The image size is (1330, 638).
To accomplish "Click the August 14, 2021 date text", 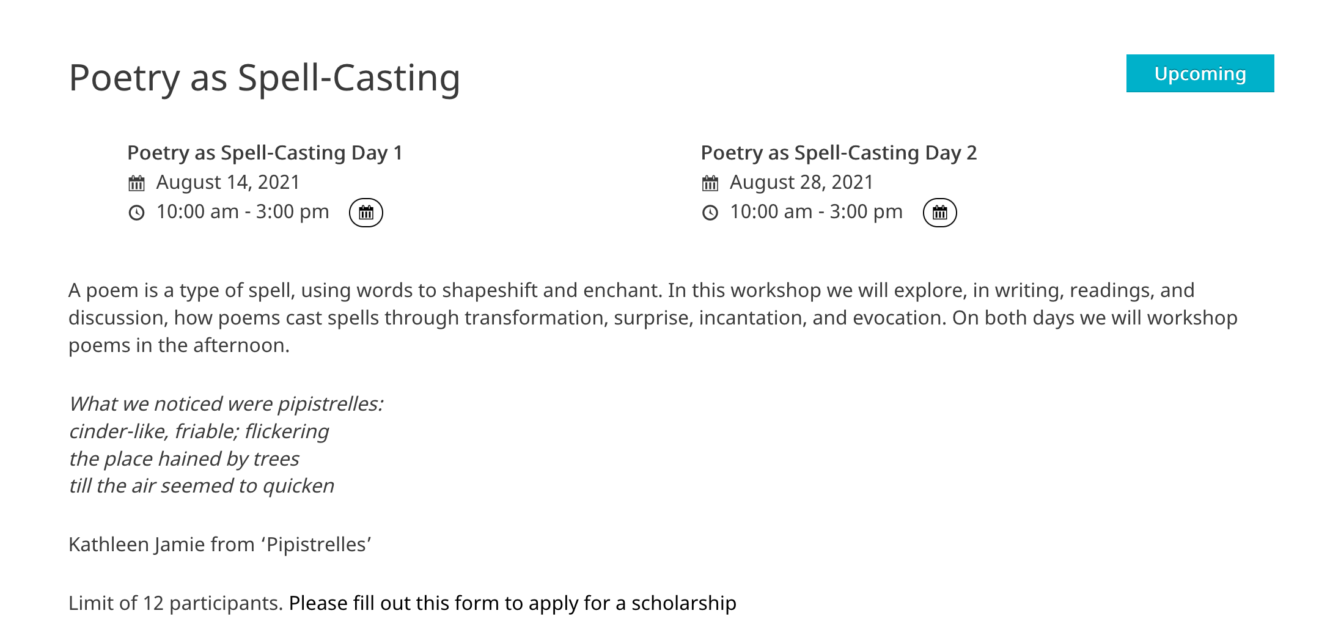I will pyautogui.click(x=228, y=183).
